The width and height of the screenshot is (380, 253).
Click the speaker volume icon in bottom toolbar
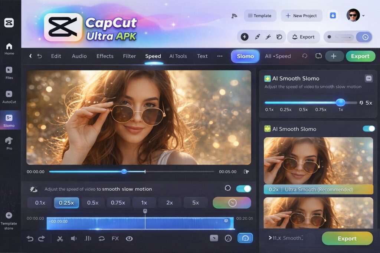pos(73,239)
